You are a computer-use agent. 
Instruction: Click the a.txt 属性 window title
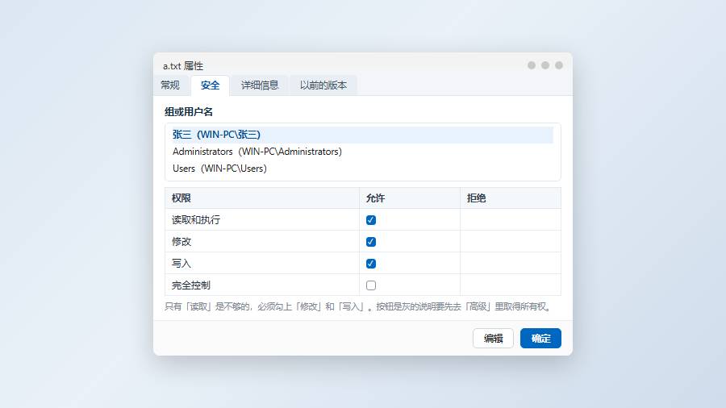tap(183, 65)
